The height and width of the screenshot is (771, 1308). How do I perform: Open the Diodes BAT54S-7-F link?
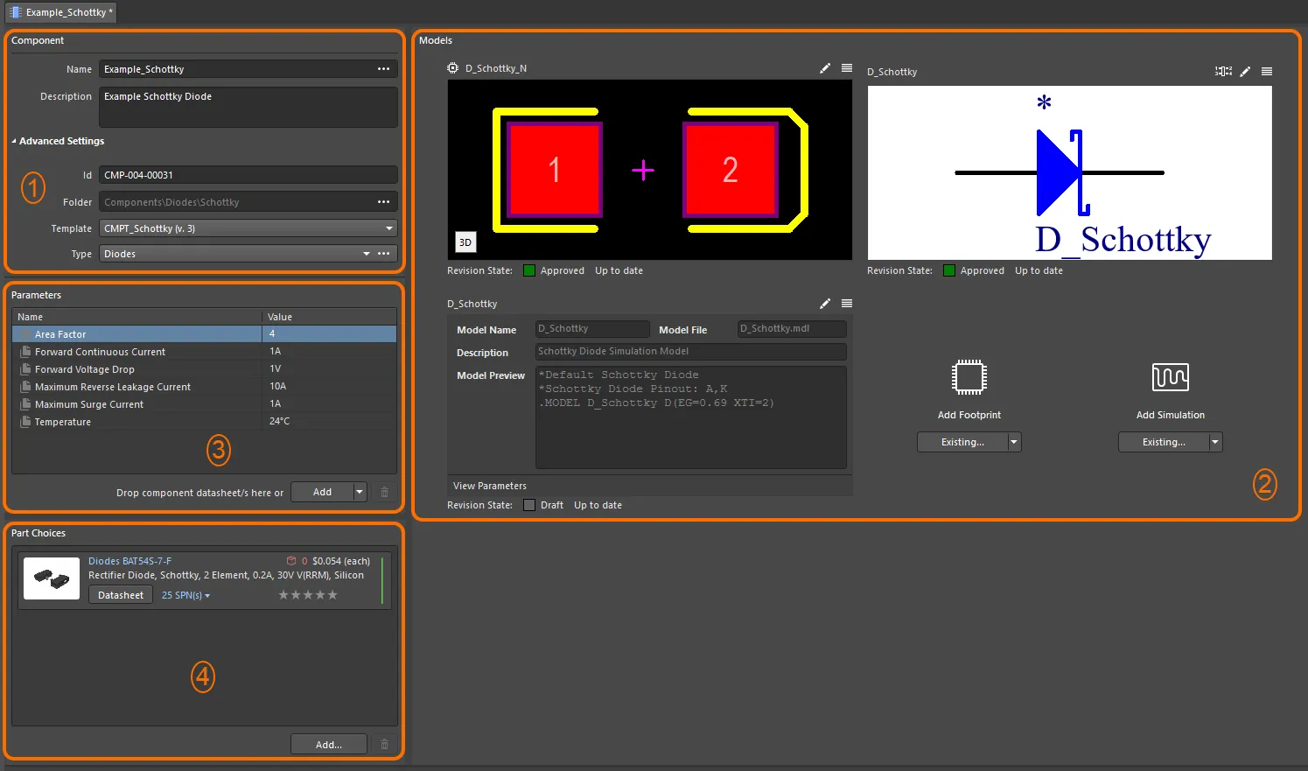pos(129,561)
